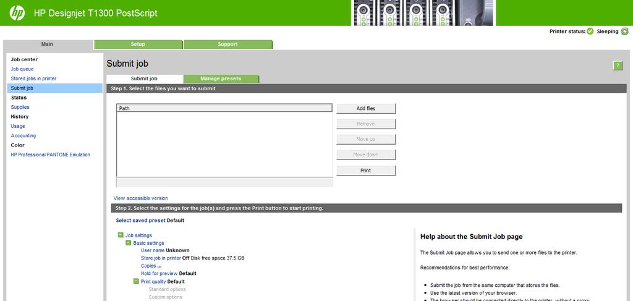Select the Submit job sub-tab
The image size is (633, 301).
point(144,78)
